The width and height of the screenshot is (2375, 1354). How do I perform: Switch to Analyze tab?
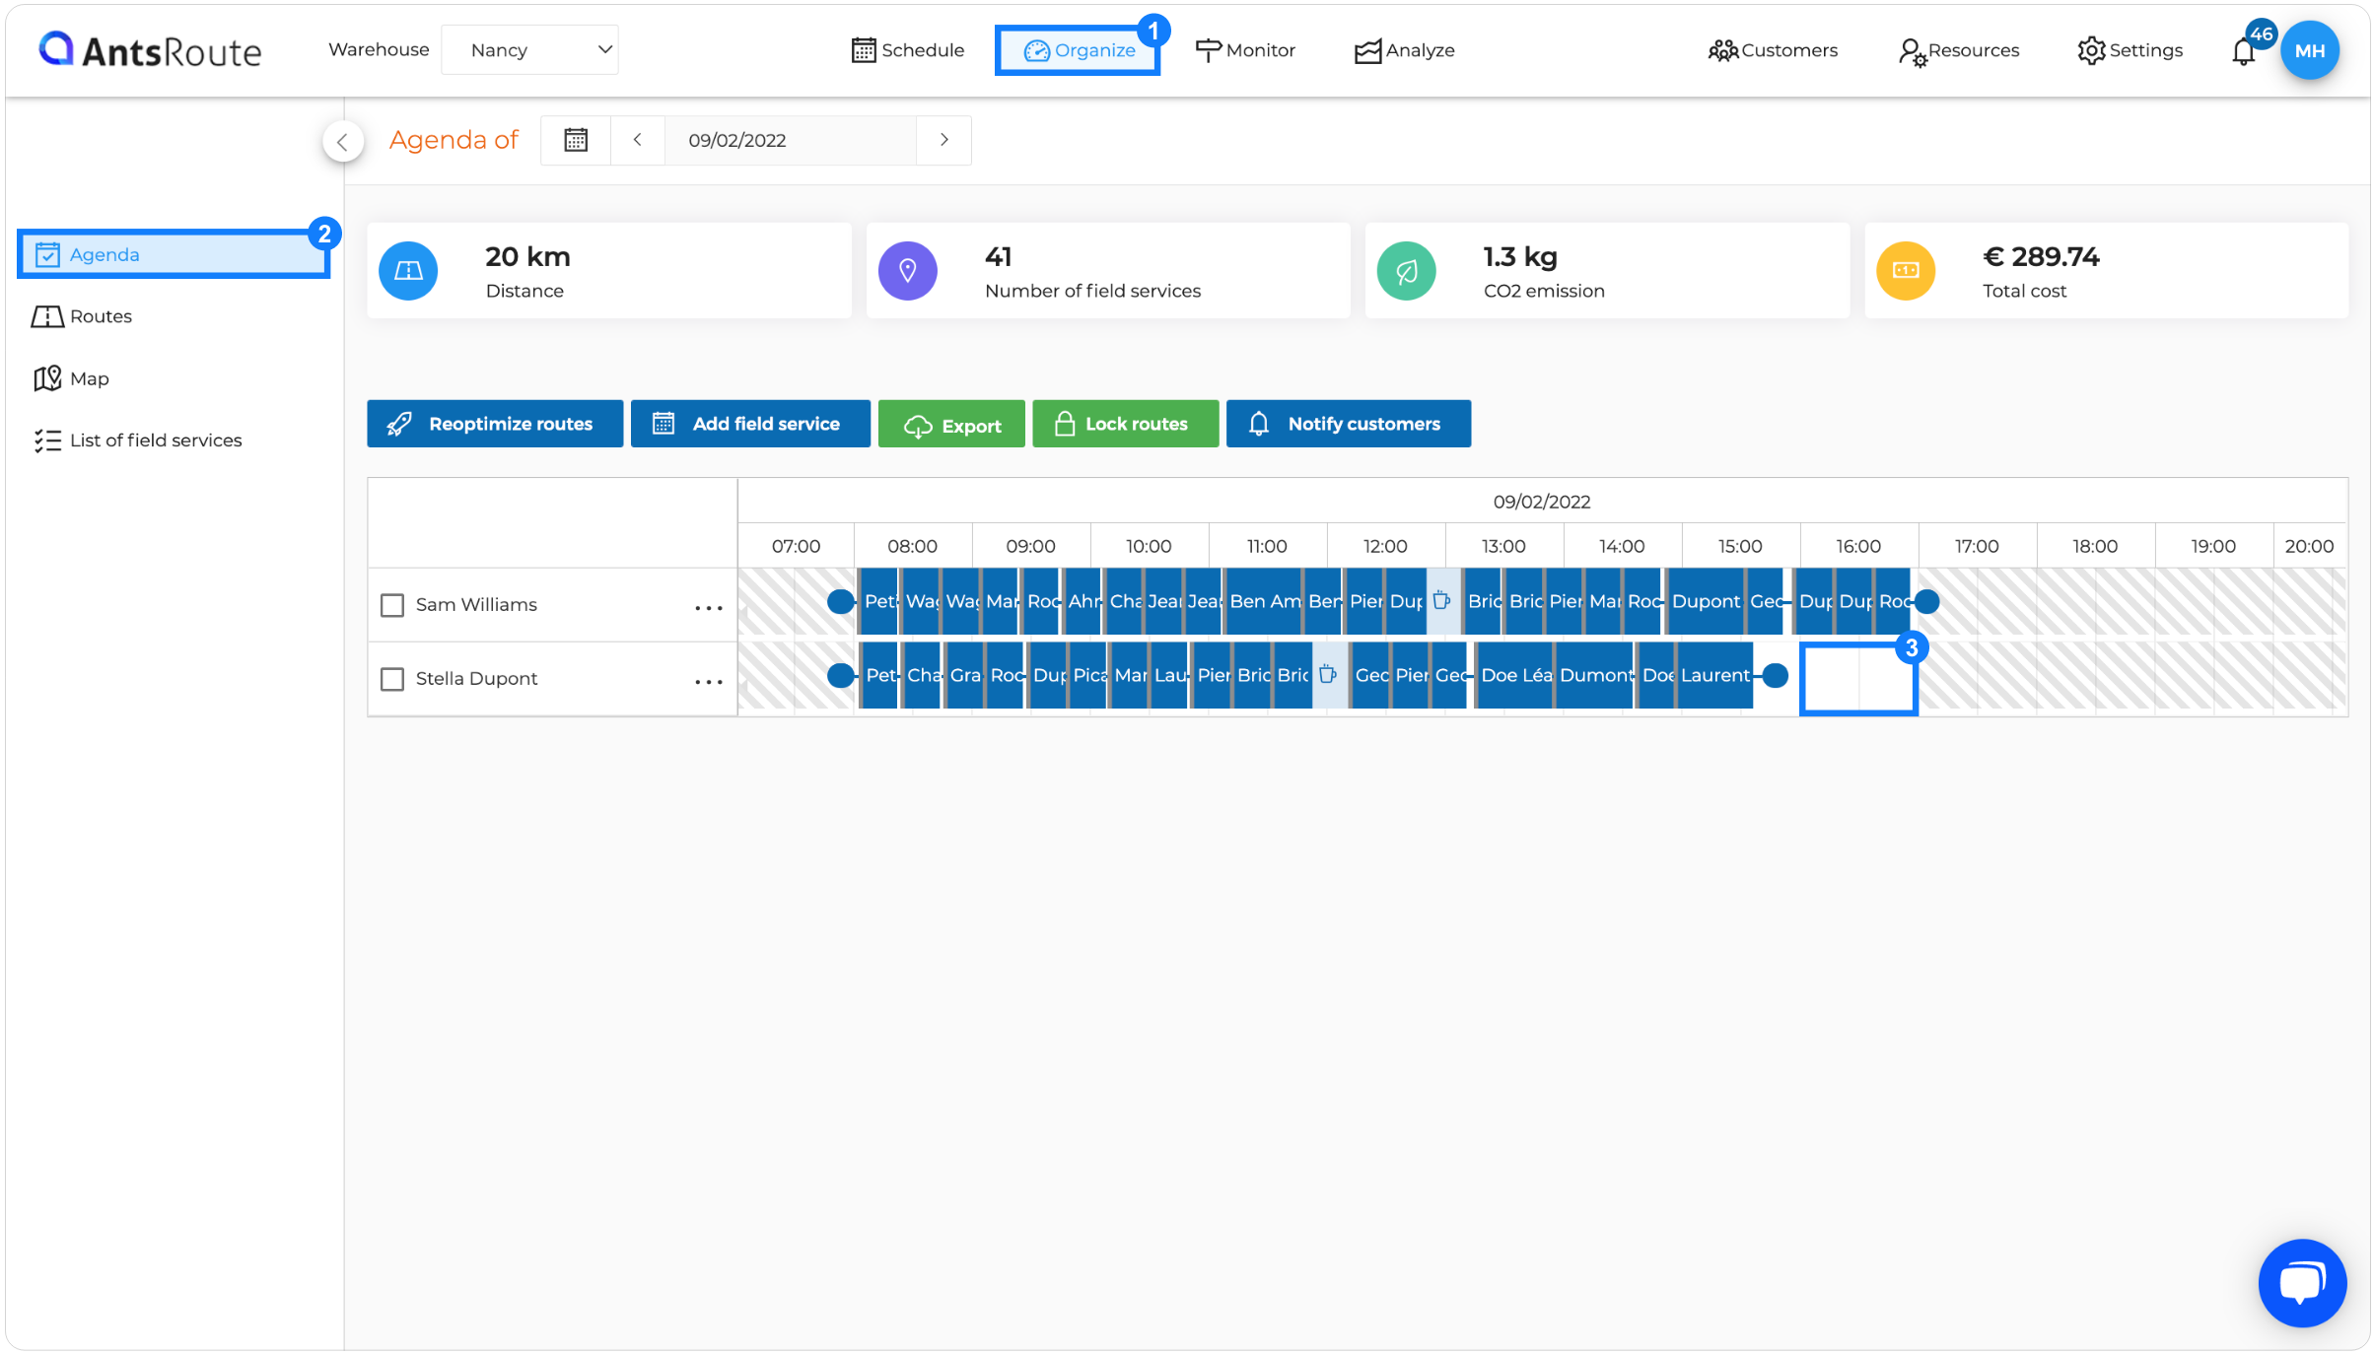point(1404,50)
